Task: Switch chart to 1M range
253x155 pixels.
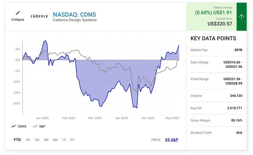Action: pos(37,140)
